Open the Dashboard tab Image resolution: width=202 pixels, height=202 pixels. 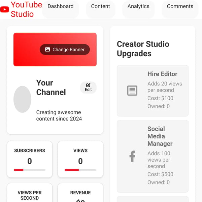(61, 9)
